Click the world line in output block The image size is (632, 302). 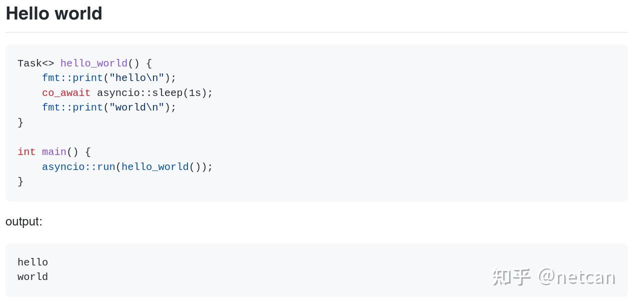[32, 276]
